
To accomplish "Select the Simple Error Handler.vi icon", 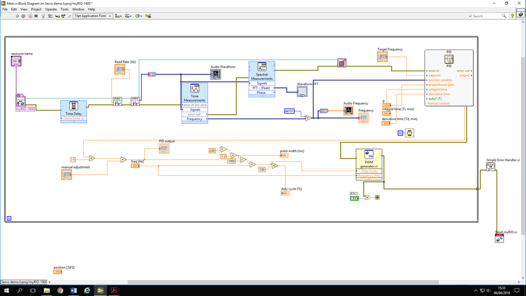I will pyautogui.click(x=490, y=166).
